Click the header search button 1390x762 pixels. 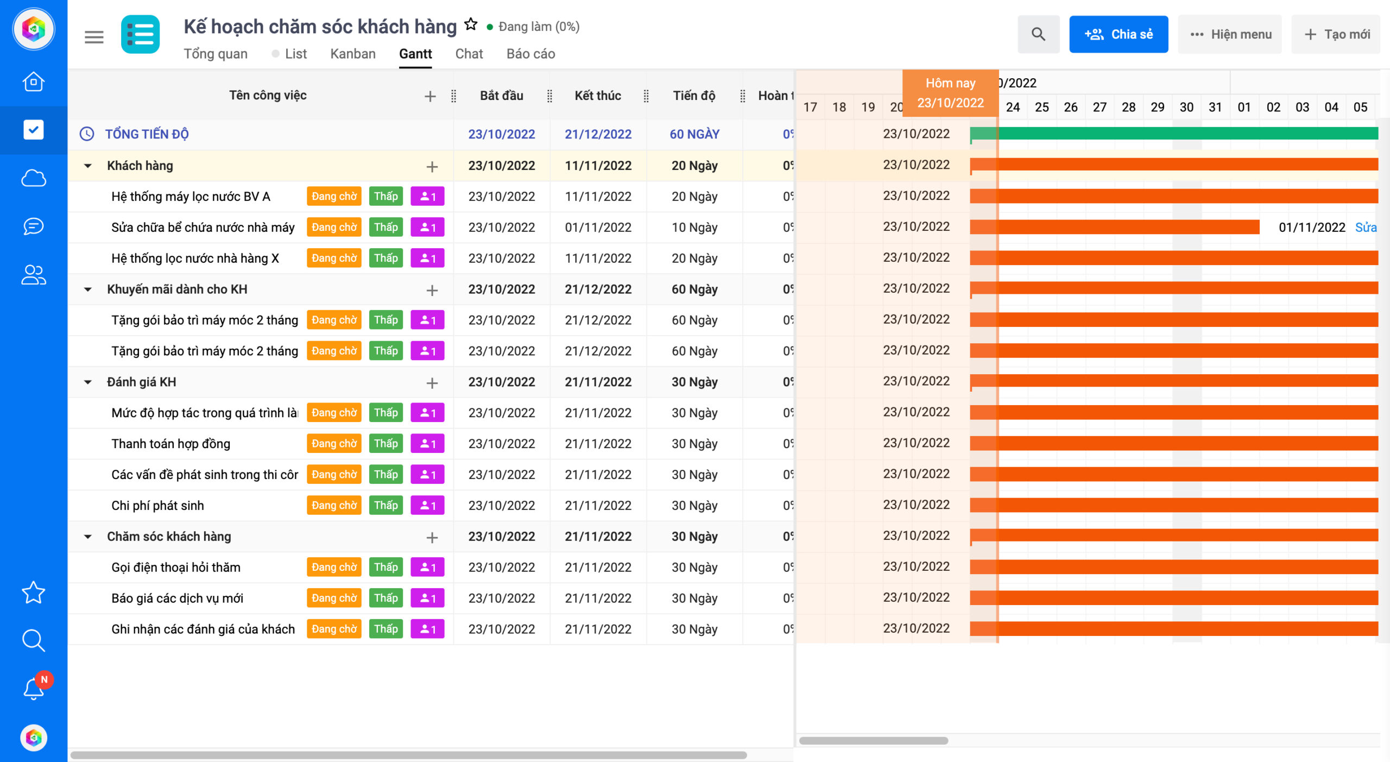coord(1038,34)
